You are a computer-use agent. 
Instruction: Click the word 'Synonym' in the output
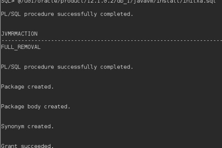point(13,126)
